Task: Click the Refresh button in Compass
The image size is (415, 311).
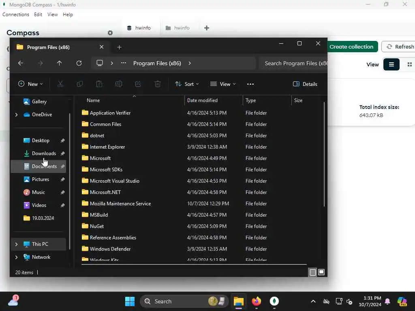Action: pos(400,47)
